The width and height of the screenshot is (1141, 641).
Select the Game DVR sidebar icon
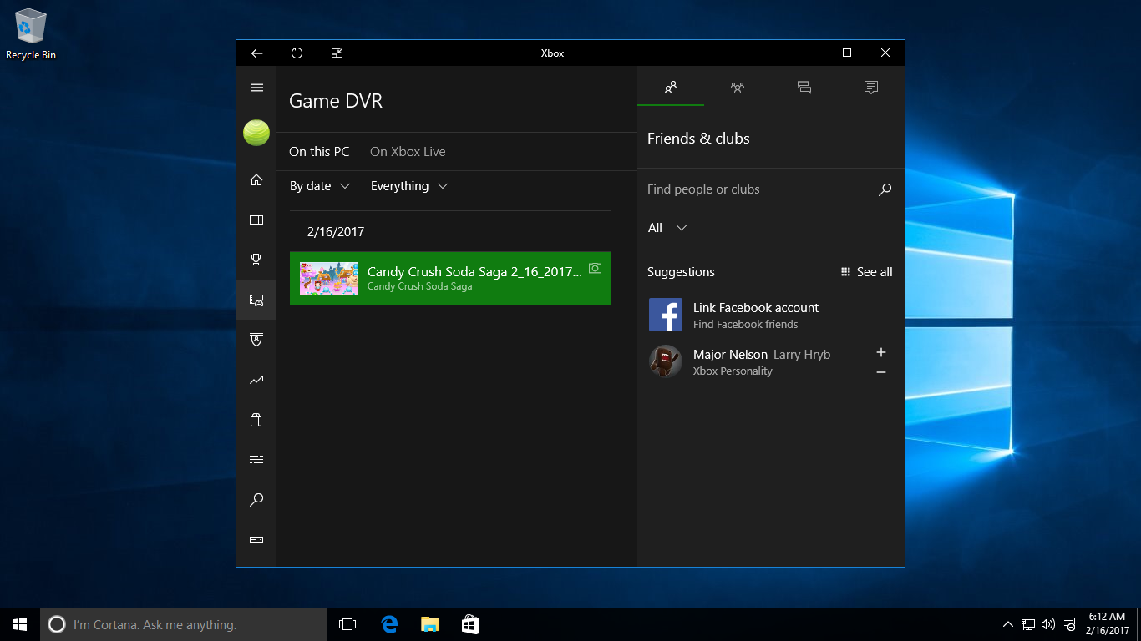click(x=256, y=300)
